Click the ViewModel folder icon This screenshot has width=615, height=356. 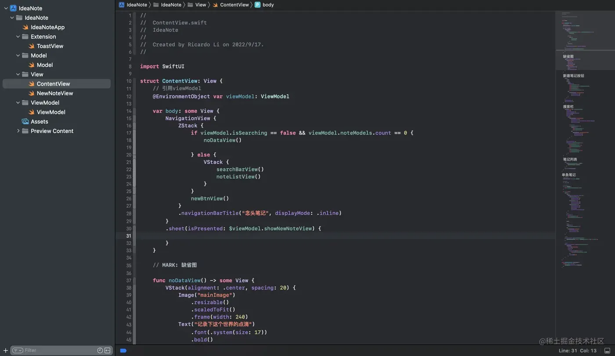(25, 102)
